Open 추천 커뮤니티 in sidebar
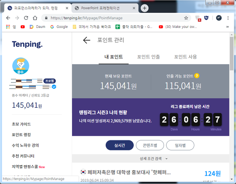Viewport: 236px width, 184px height. (23, 156)
